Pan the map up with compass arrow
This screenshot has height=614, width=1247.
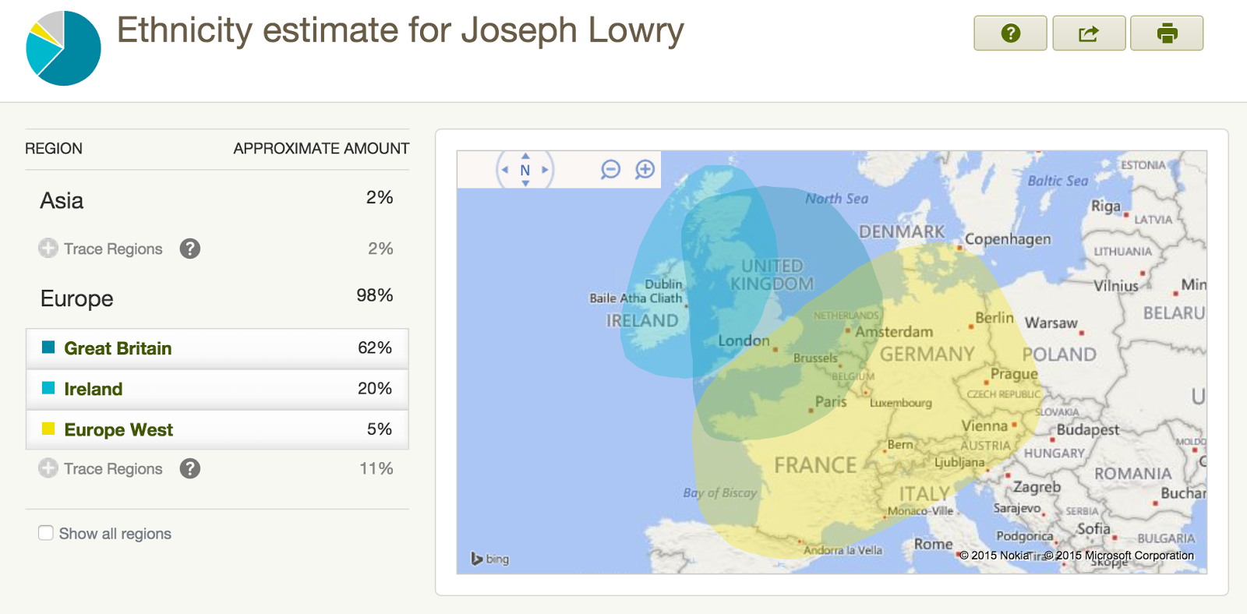(x=525, y=156)
